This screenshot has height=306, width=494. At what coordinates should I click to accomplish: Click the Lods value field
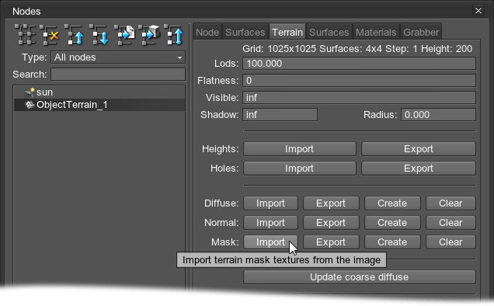(359, 64)
